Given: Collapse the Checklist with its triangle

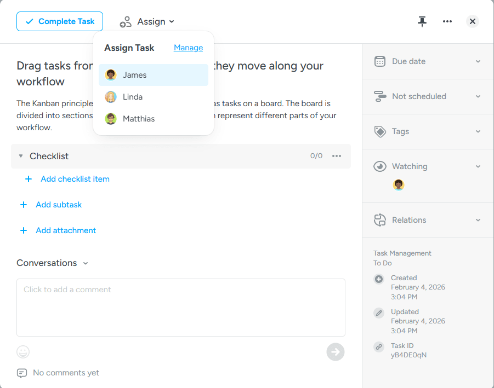Looking at the screenshot, I should 21,156.
